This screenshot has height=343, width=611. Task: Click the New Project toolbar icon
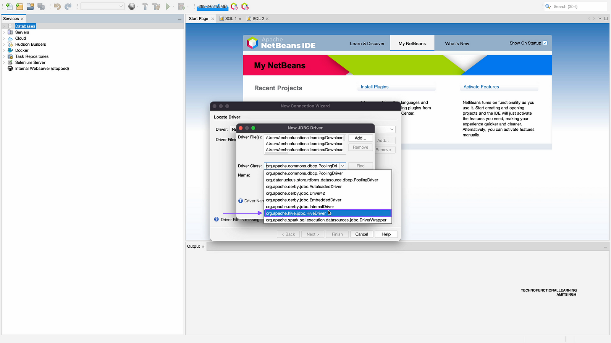click(19, 6)
